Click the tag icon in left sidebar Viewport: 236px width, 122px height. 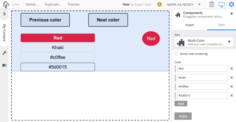coord(4,65)
